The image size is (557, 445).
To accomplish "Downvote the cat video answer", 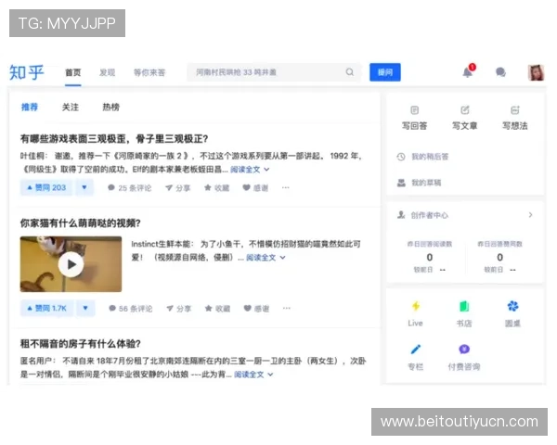I will [x=85, y=308].
